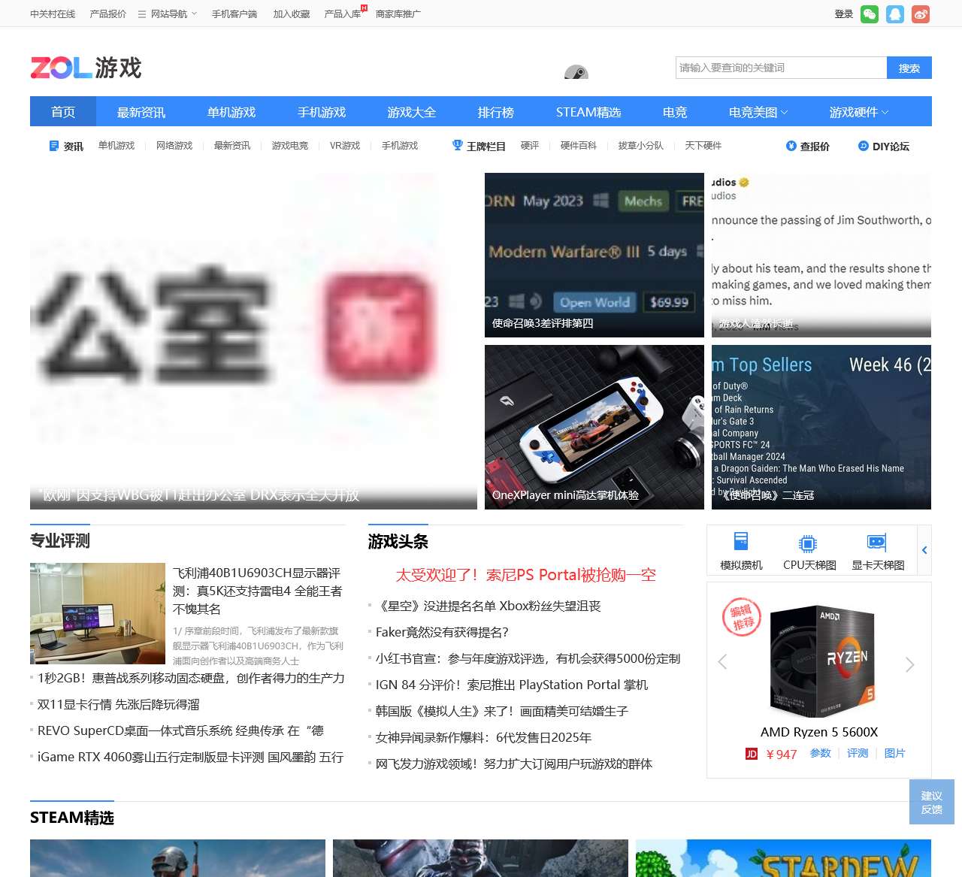962x877 pixels.
Task: Switch to the STEAM精选 navigation tab
Action: point(588,112)
